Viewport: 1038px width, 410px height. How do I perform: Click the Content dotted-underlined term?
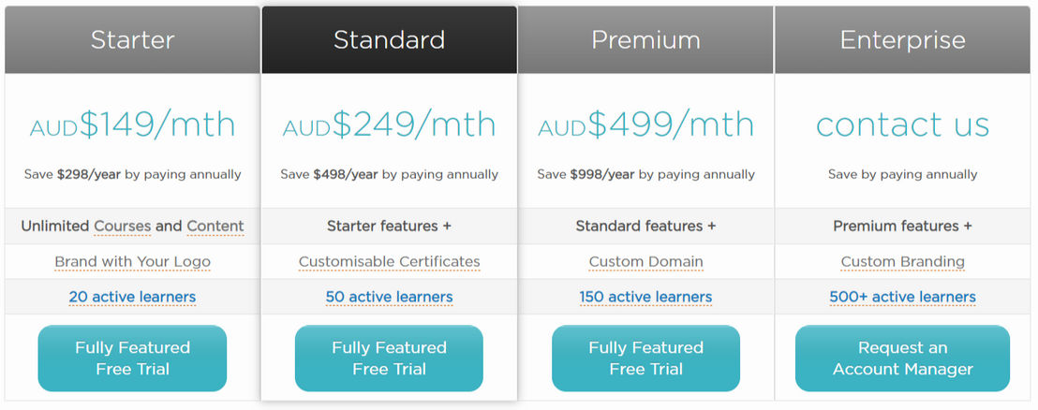click(x=215, y=227)
